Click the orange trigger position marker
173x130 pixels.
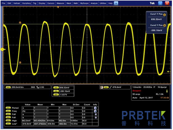58,7
